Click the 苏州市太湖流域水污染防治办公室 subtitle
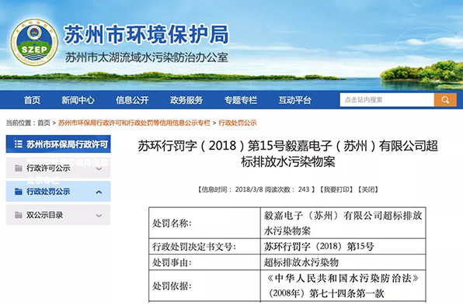Image resolution: width=463 pixels, height=305 pixels. 147,57
